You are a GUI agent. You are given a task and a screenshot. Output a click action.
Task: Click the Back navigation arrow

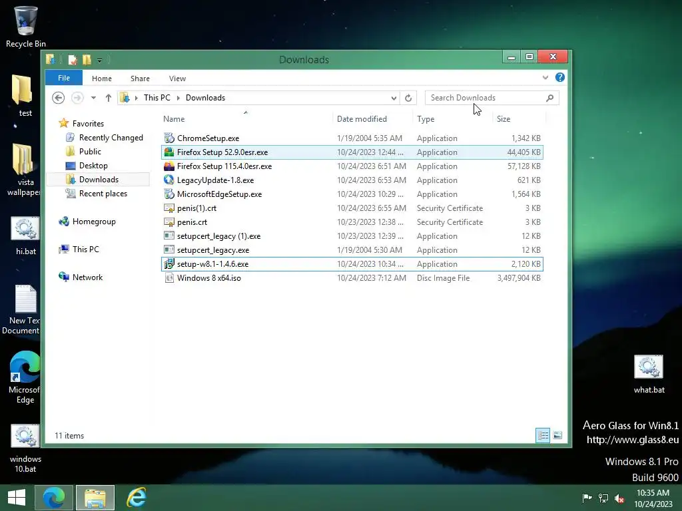tap(59, 98)
